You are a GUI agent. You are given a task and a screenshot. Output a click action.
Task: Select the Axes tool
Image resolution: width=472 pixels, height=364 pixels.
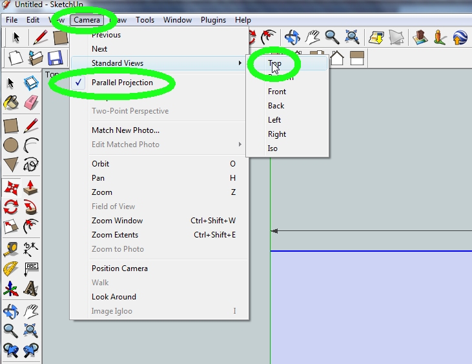coord(11,288)
